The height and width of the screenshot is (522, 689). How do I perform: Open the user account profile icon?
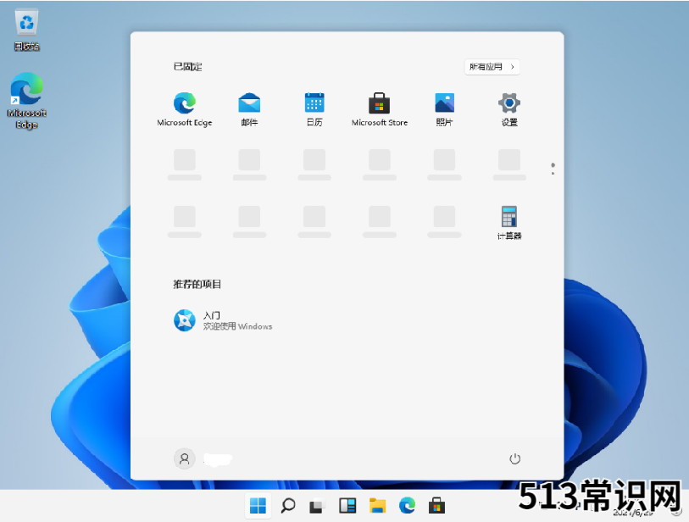pos(185,458)
